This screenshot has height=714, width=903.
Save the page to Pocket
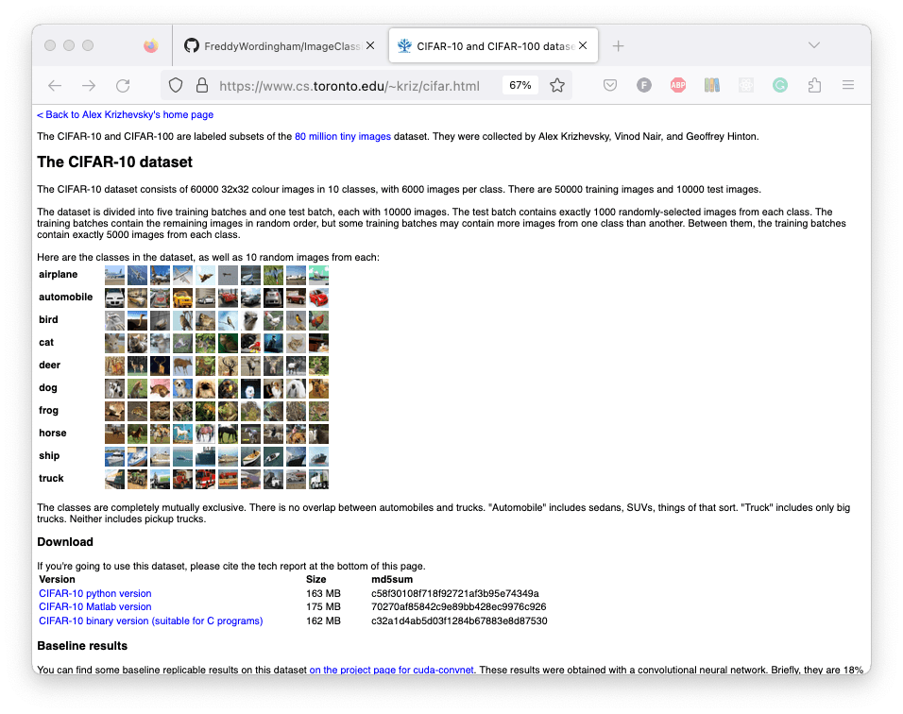[610, 86]
